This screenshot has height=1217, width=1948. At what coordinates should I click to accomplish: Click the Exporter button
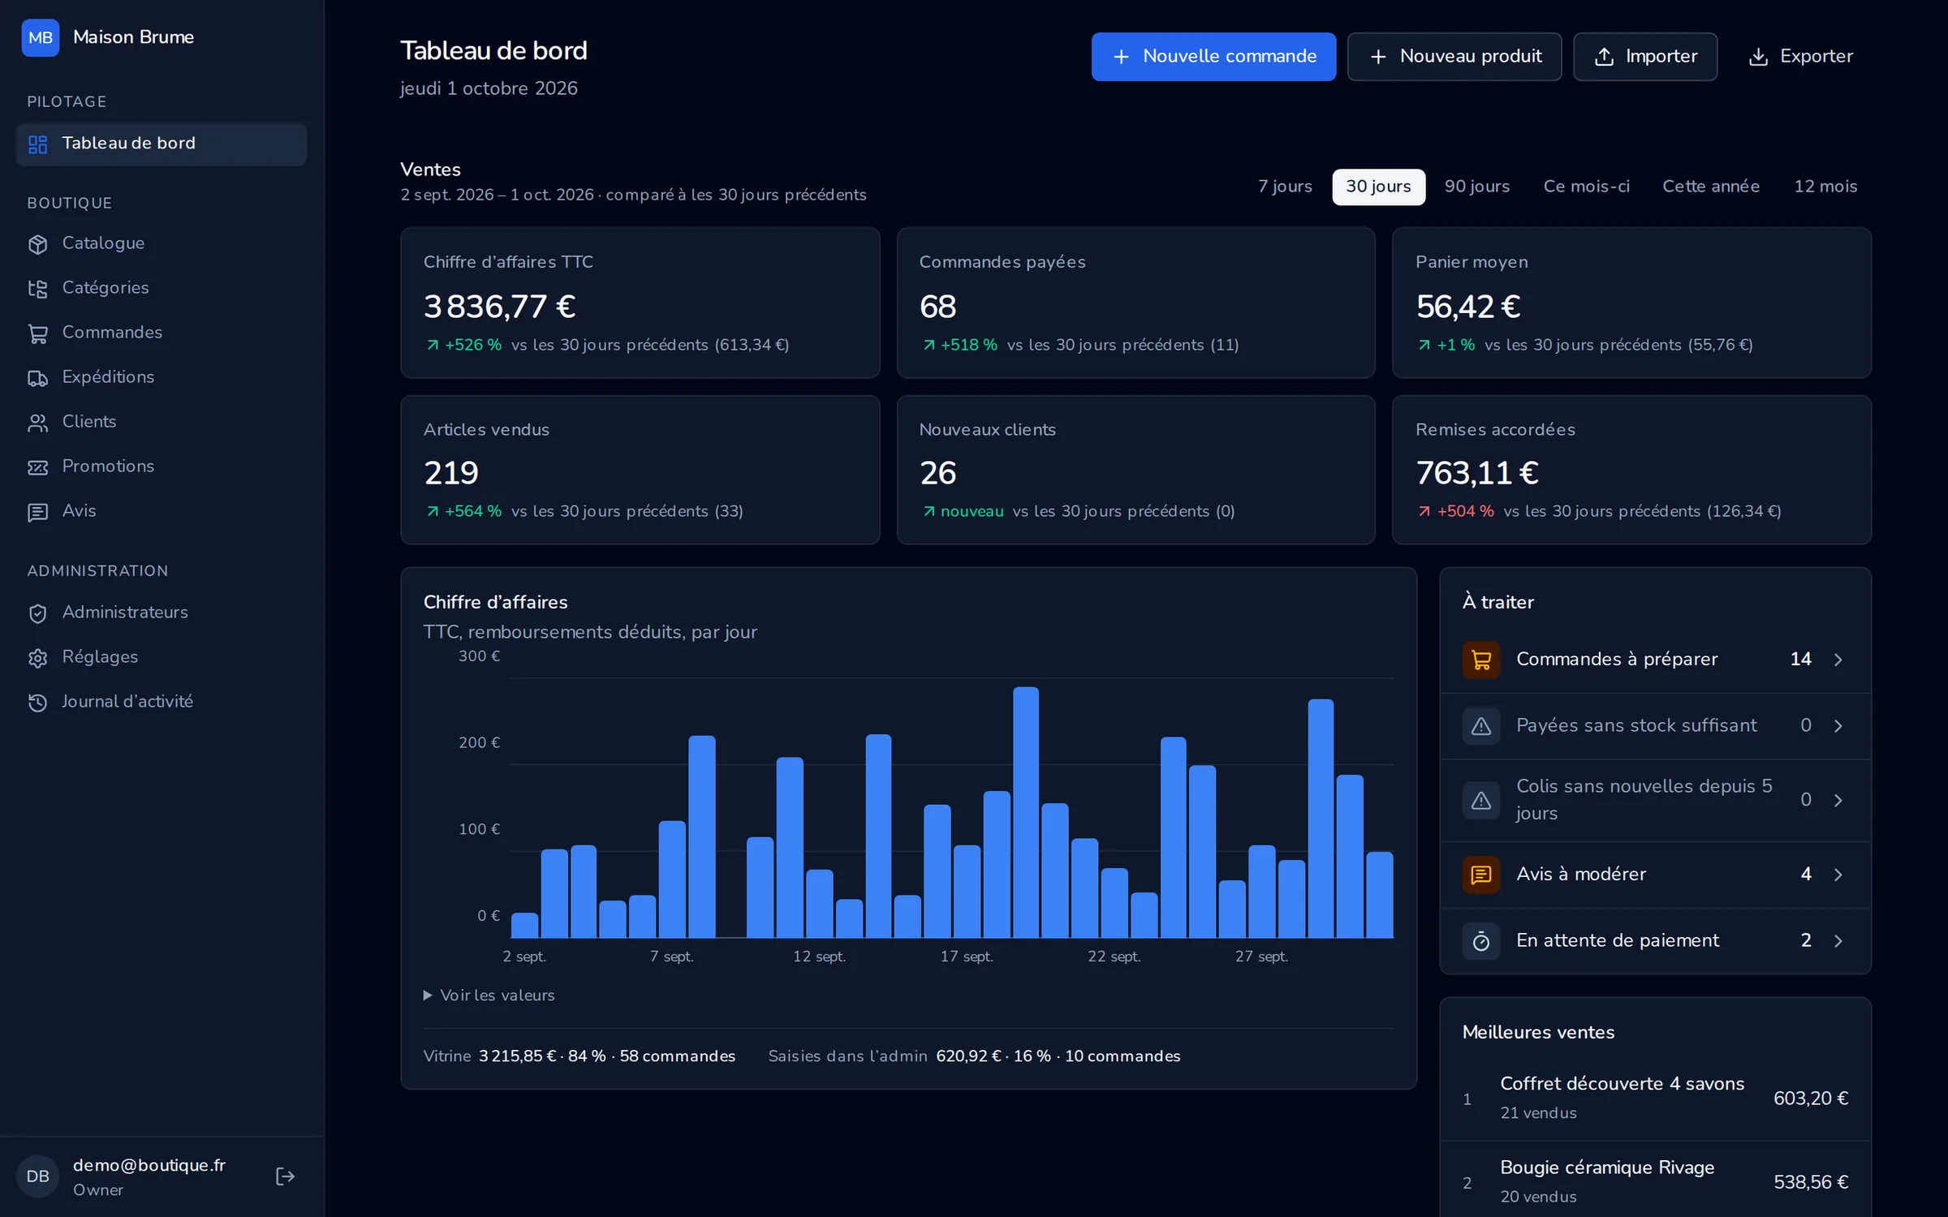[1800, 57]
